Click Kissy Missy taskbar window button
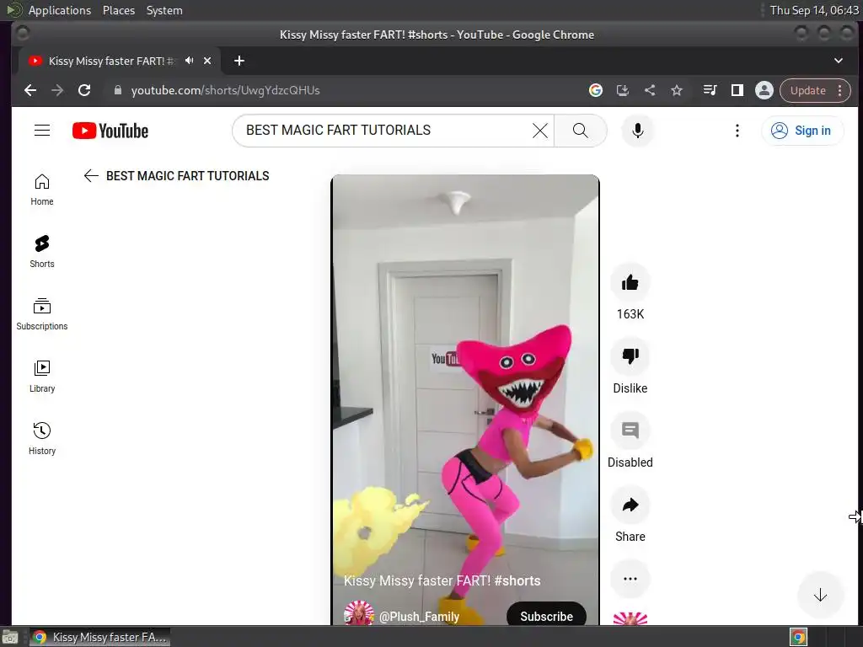 click(x=99, y=637)
